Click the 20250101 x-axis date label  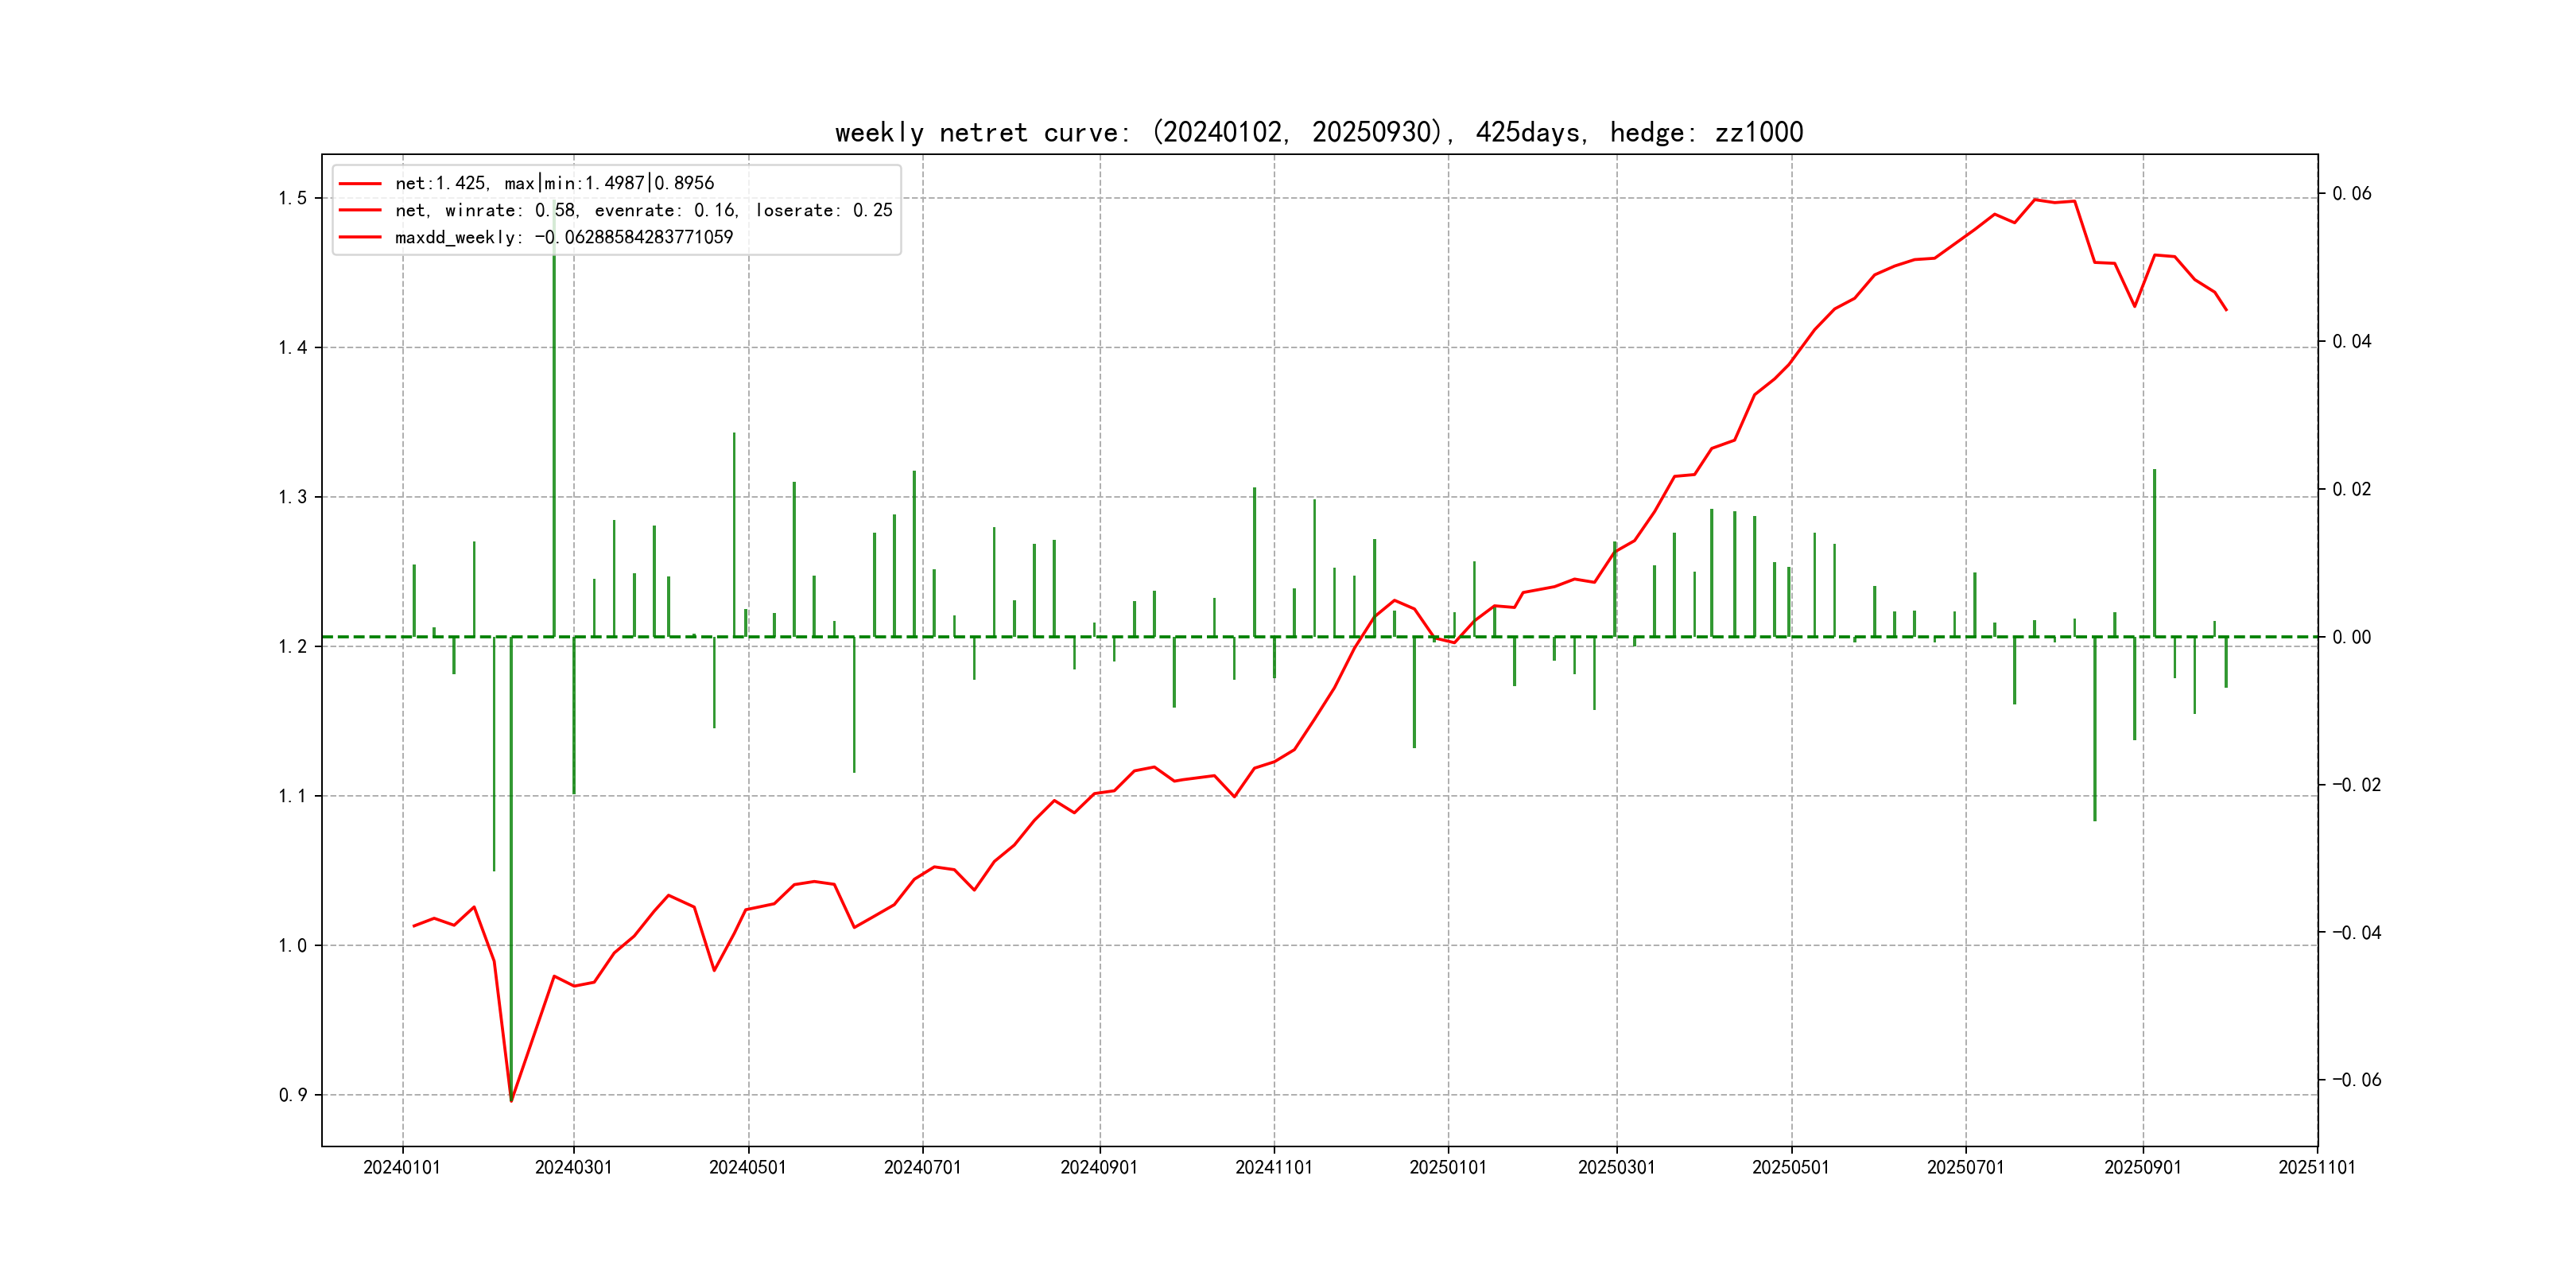(x=1447, y=1167)
